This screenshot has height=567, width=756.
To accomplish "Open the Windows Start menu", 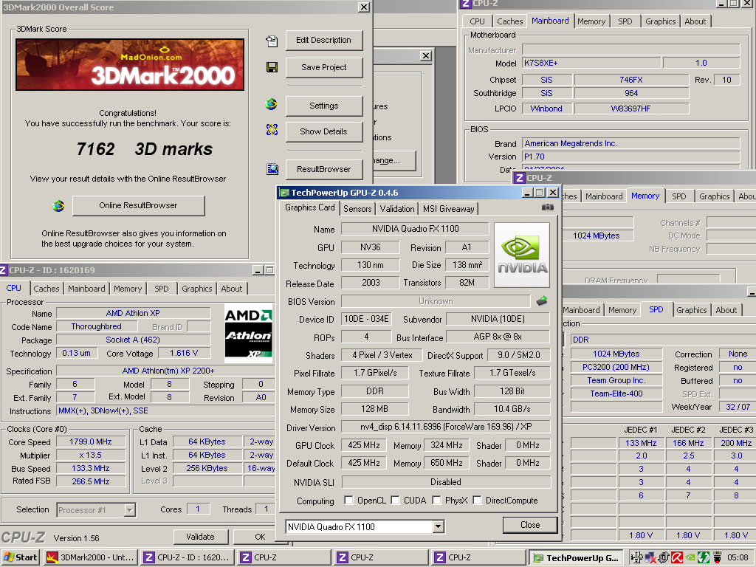I will tap(21, 557).
